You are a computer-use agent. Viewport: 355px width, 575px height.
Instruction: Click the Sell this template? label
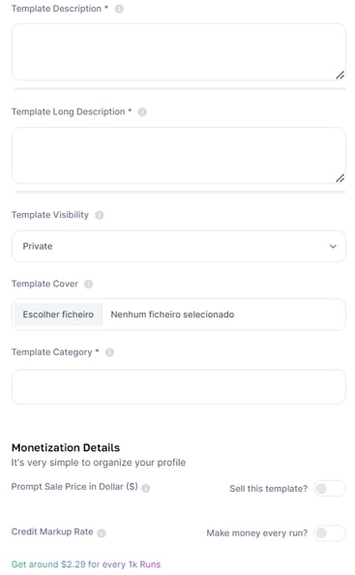(x=269, y=489)
